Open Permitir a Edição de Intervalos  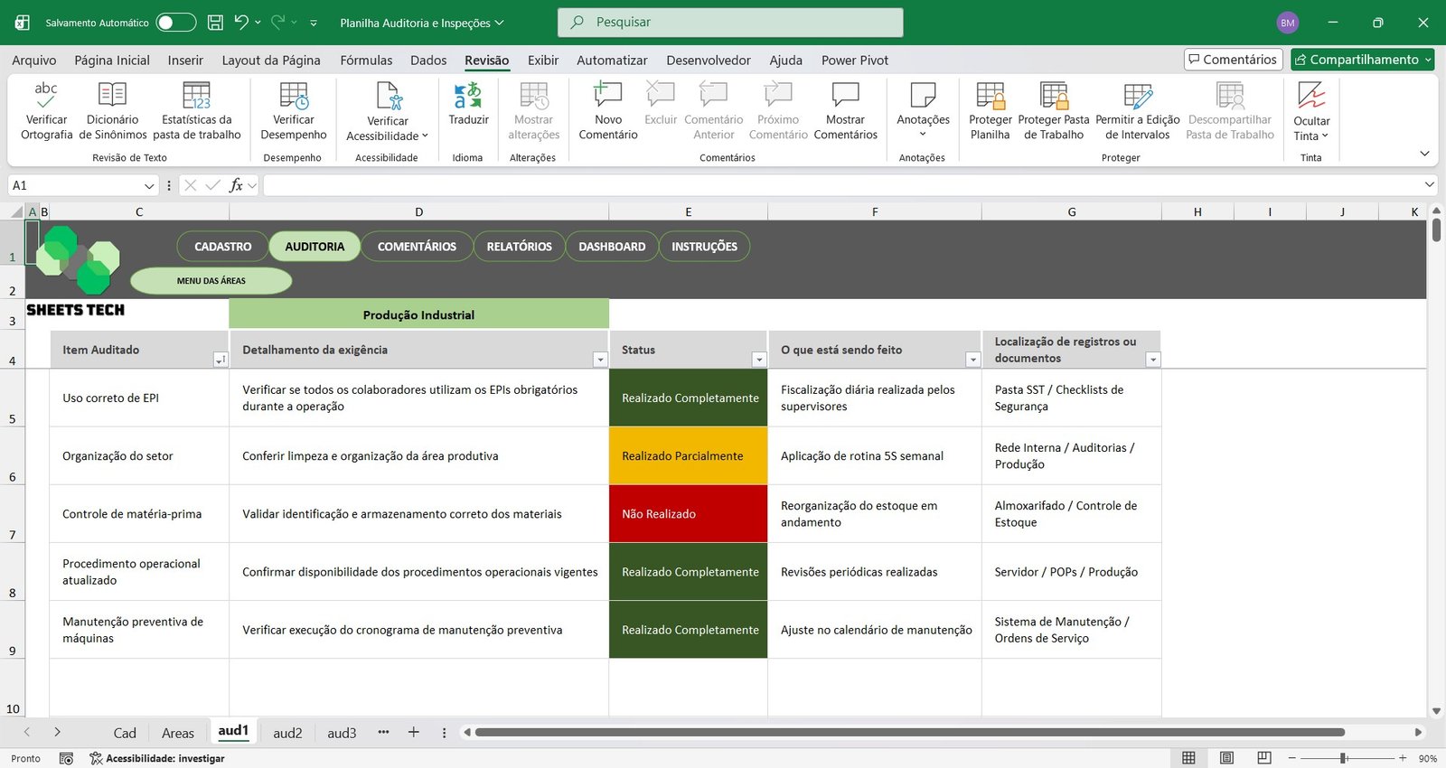(x=1137, y=111)
